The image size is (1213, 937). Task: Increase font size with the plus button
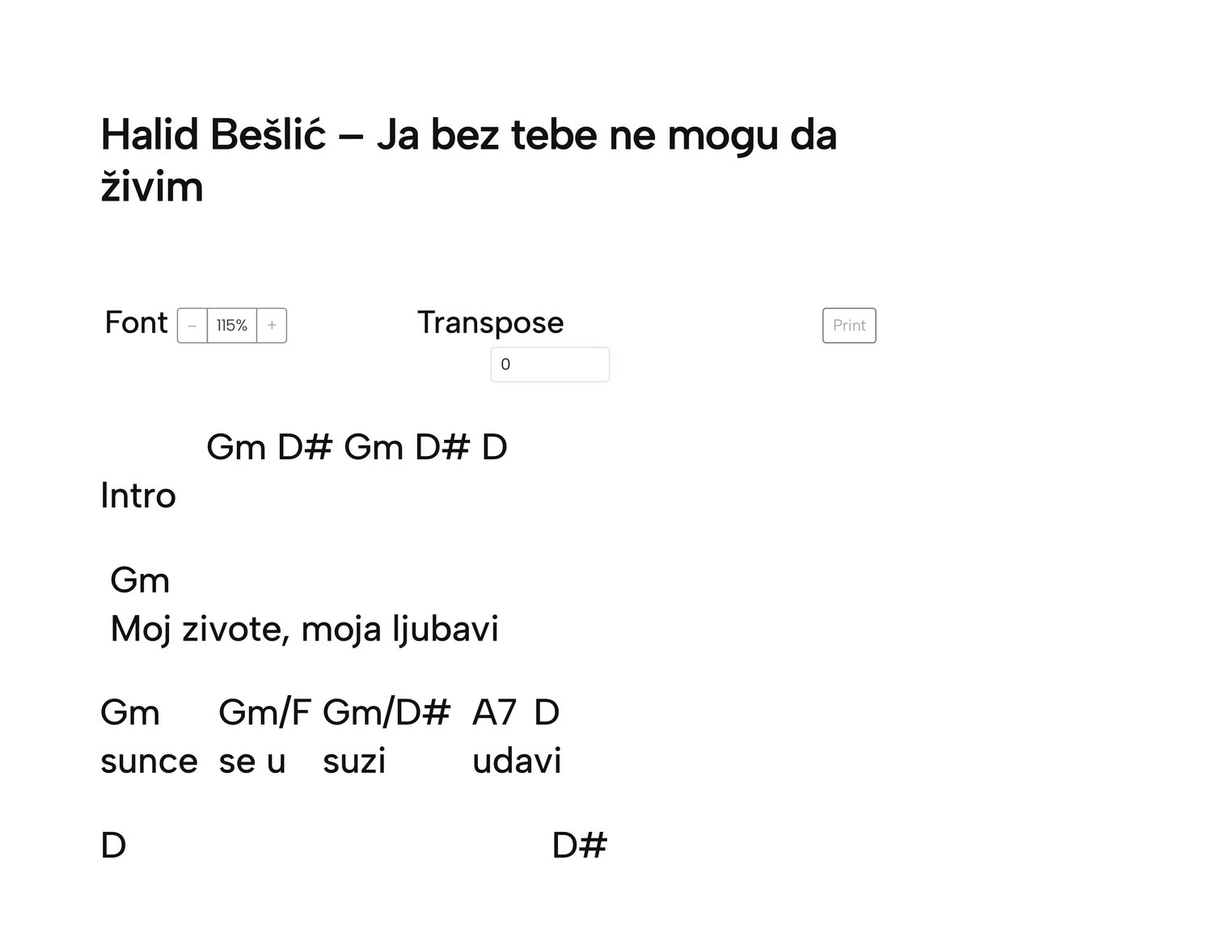pos(272,326)
